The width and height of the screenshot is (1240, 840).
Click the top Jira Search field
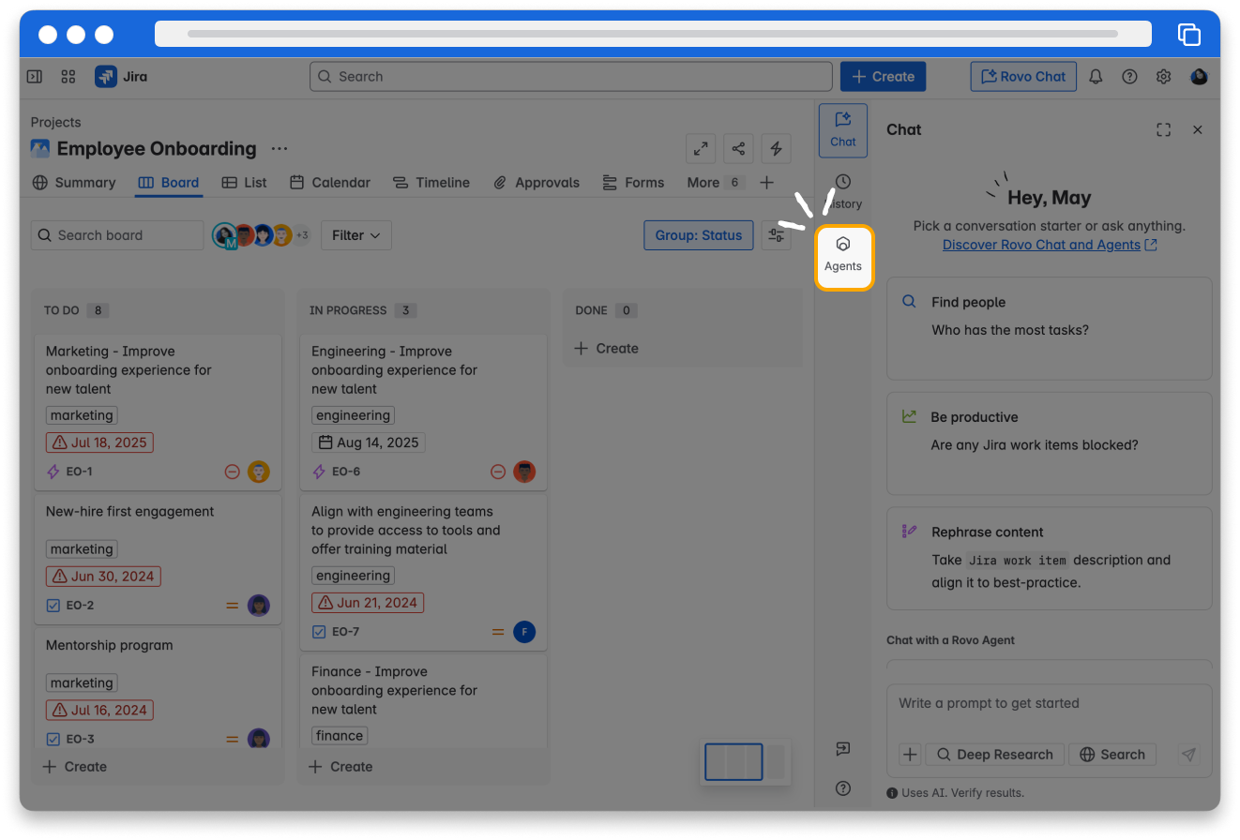[x=570, y=77]
